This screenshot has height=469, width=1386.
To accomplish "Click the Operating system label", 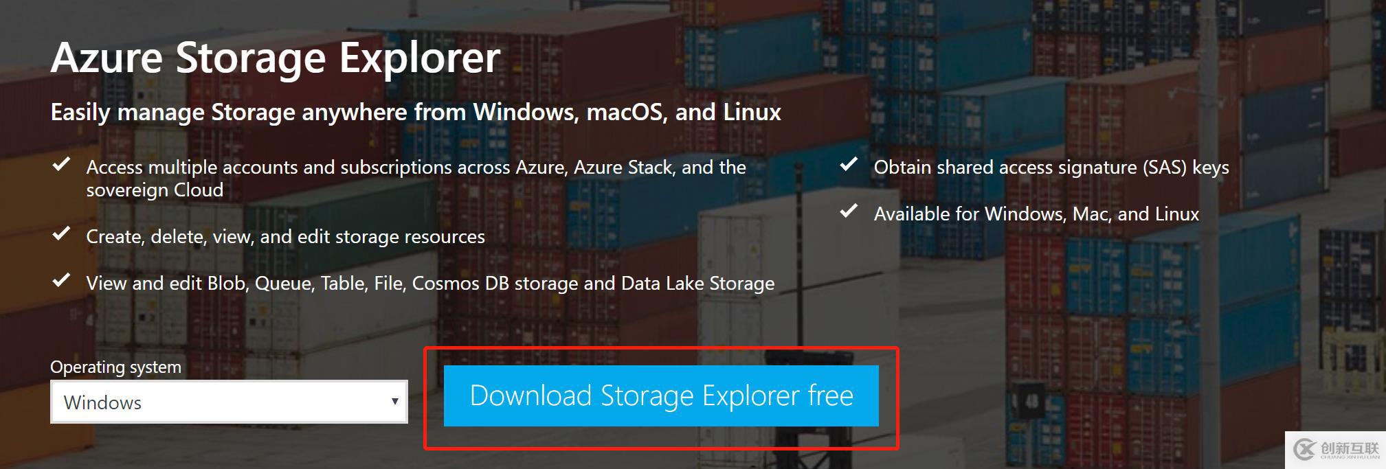I will click(x=115, y=367).
